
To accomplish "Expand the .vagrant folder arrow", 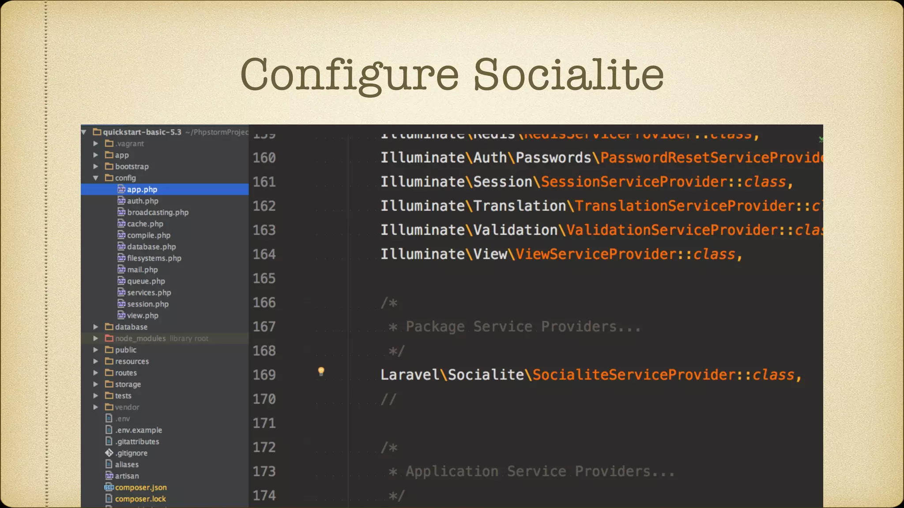I will point(95,143).
